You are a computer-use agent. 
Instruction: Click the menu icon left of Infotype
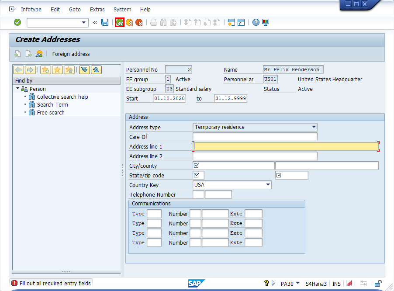(12, 9)
